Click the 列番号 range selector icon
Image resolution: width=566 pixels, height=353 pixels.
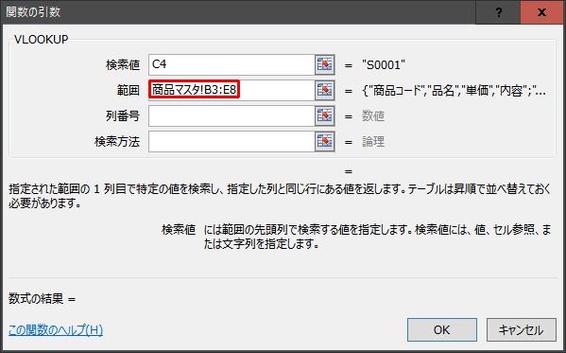tap(325, 115)
